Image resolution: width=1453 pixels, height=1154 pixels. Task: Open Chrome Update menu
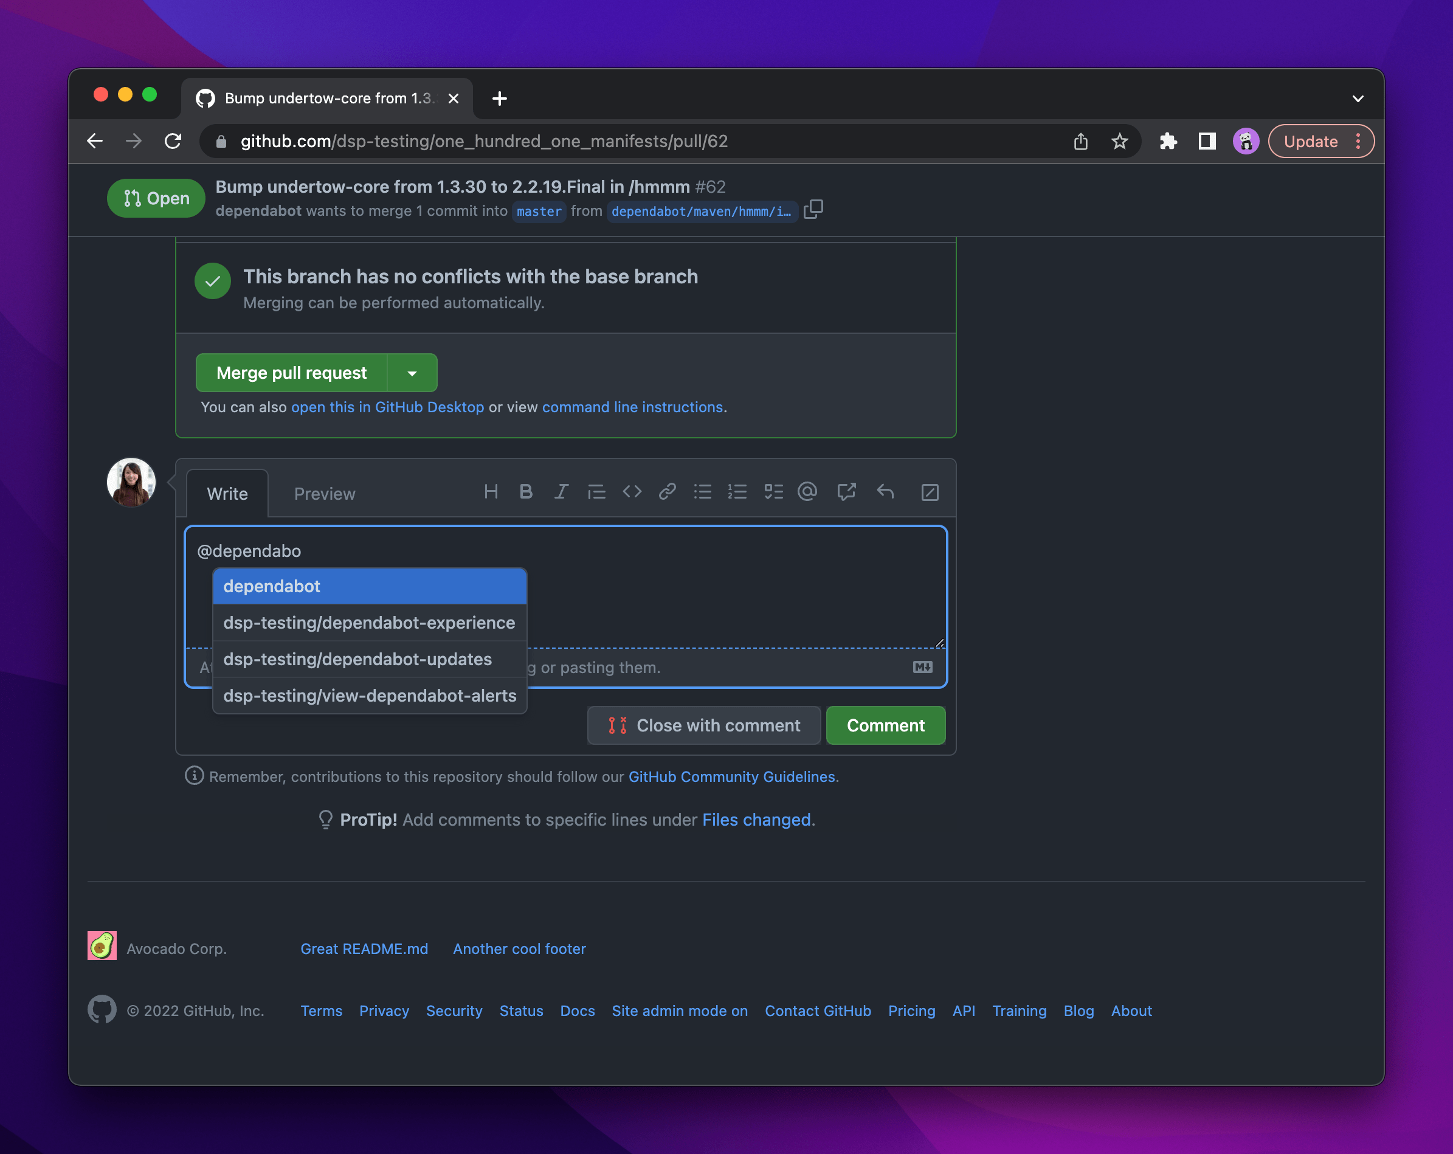pyautogui.click(x=1321, y=142)
